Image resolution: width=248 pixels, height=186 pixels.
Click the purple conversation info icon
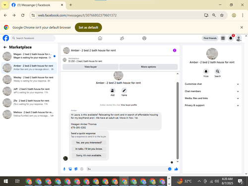175,51
